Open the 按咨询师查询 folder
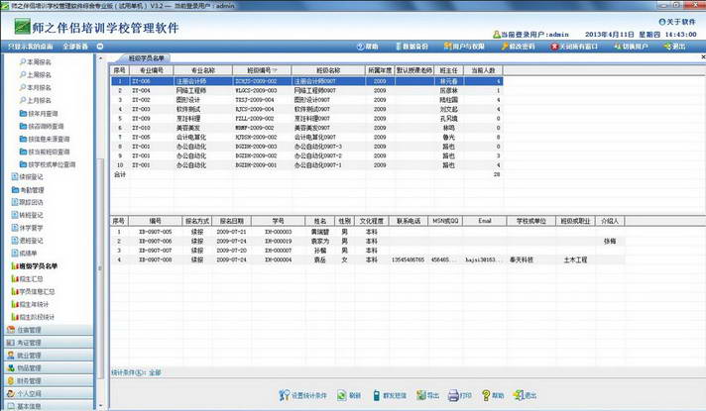 42,126
